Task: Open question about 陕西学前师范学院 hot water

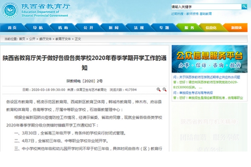Action: point(207,77)
